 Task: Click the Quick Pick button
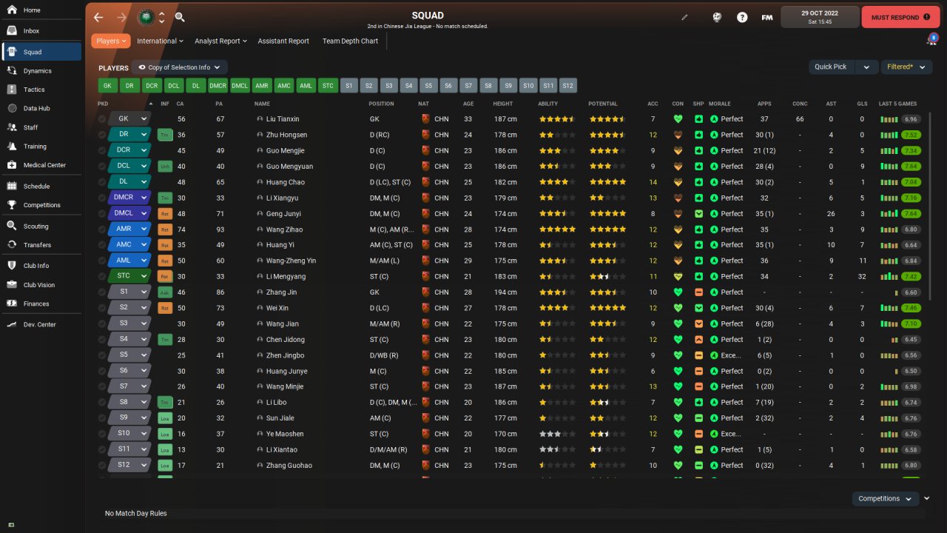tap(832, 67)
